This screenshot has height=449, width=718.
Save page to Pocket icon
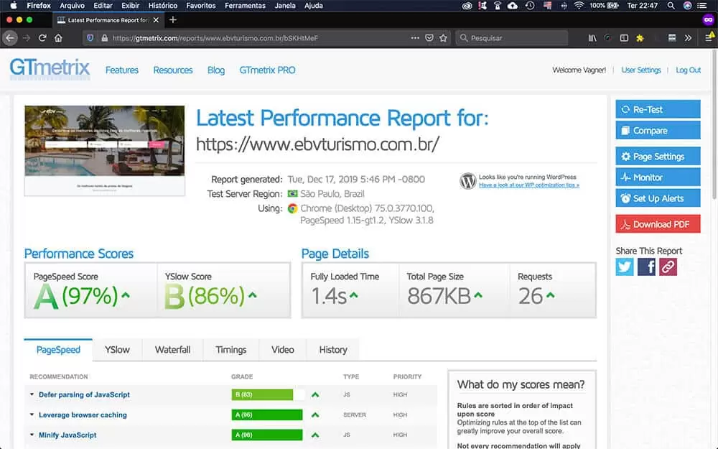tap(429, 38)
